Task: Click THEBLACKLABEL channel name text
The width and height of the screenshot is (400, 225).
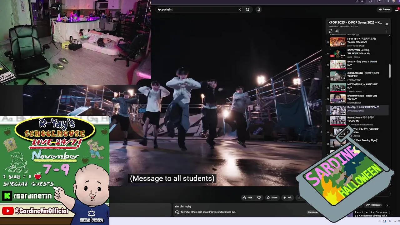Action: [355, 92]
